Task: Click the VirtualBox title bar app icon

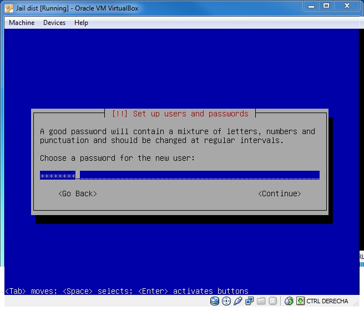Action: point(9,8)
